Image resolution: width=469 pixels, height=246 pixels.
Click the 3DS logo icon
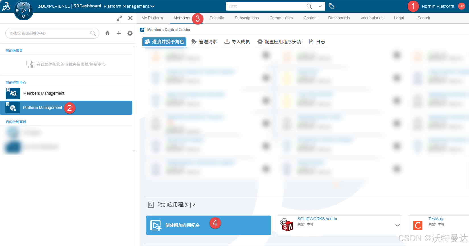[x=6, y=6]
